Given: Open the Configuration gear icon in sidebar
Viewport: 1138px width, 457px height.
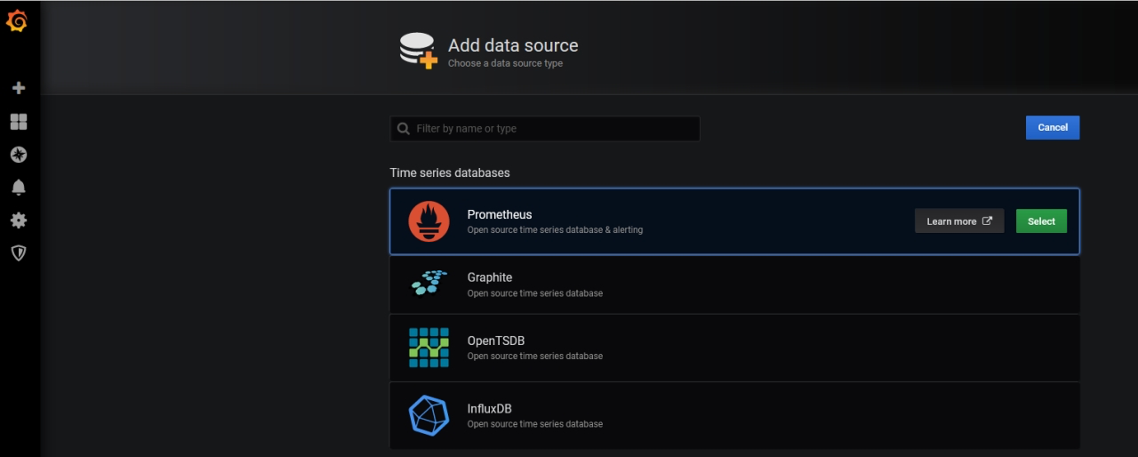Looking at the screenshot, I should pos(19,220).
